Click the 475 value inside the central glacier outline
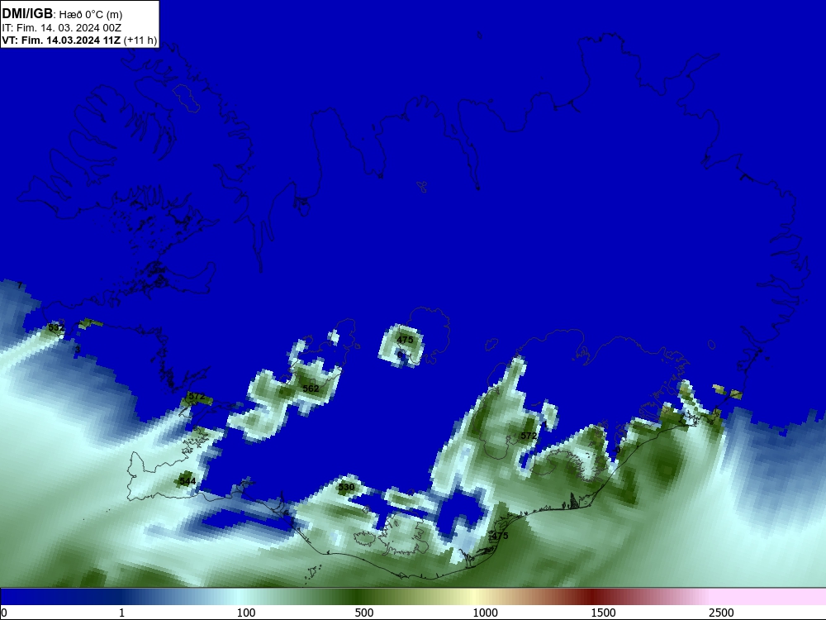 405,340
